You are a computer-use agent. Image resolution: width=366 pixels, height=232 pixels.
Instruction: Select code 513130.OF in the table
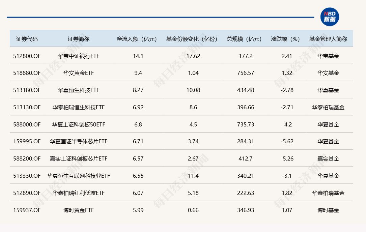[x=27, y=108]
